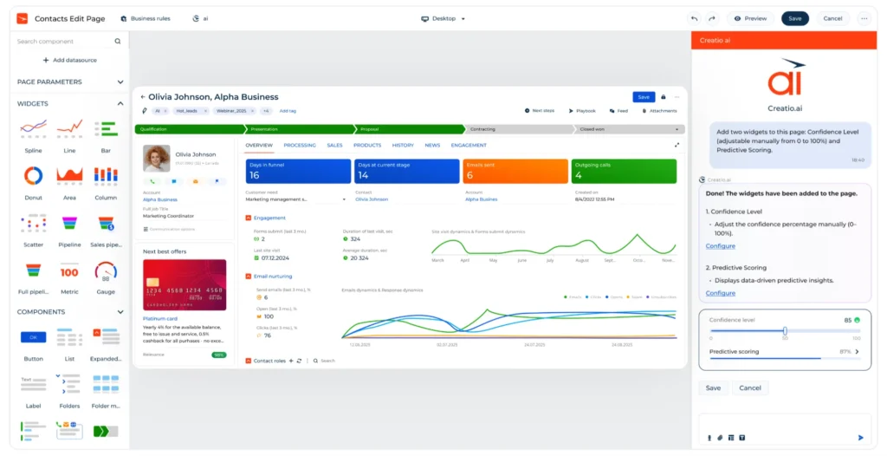
Task: Focus the Search component field
Action: [x=68, y=42]
